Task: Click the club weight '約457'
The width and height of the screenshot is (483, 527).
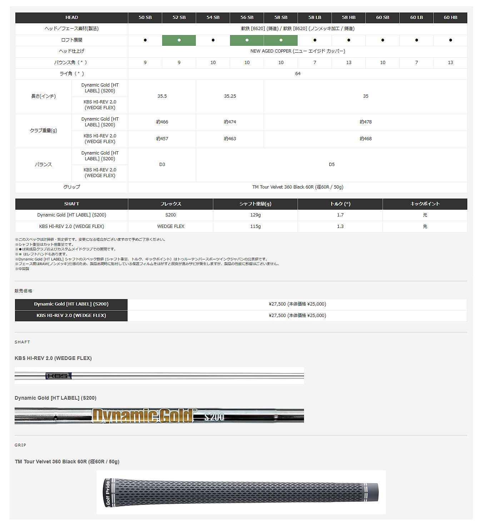Action: click(x=162, y=139)
